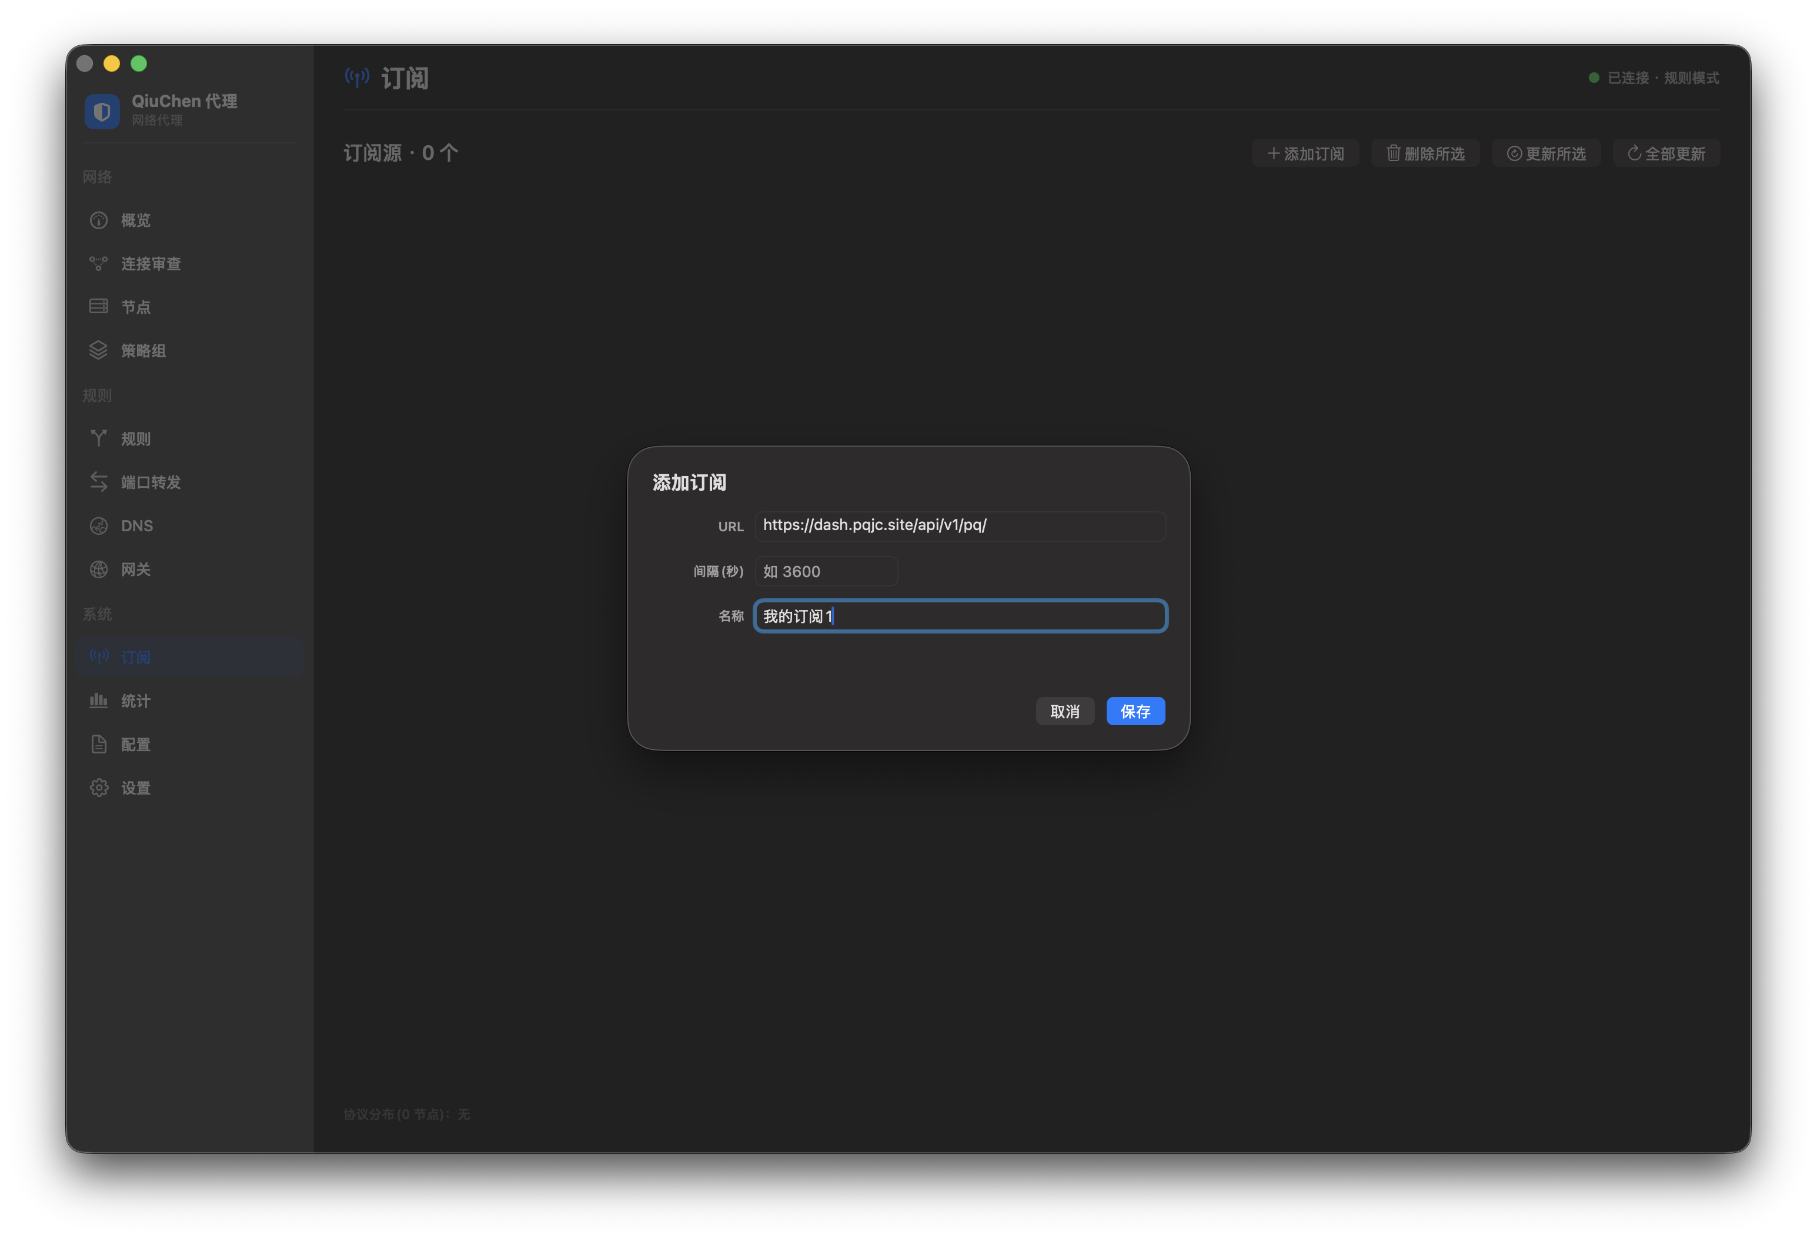The image size is (1817, 1240).
Task: Select the 策略组 layers icon
Action: (x=99, y=351)
